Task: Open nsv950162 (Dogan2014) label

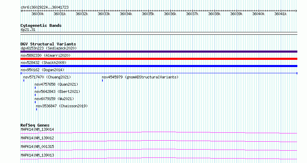Action: pyautogui.click(x=42, y=70)
